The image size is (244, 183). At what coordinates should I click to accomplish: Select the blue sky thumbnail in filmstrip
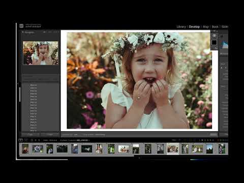point(209,149)
